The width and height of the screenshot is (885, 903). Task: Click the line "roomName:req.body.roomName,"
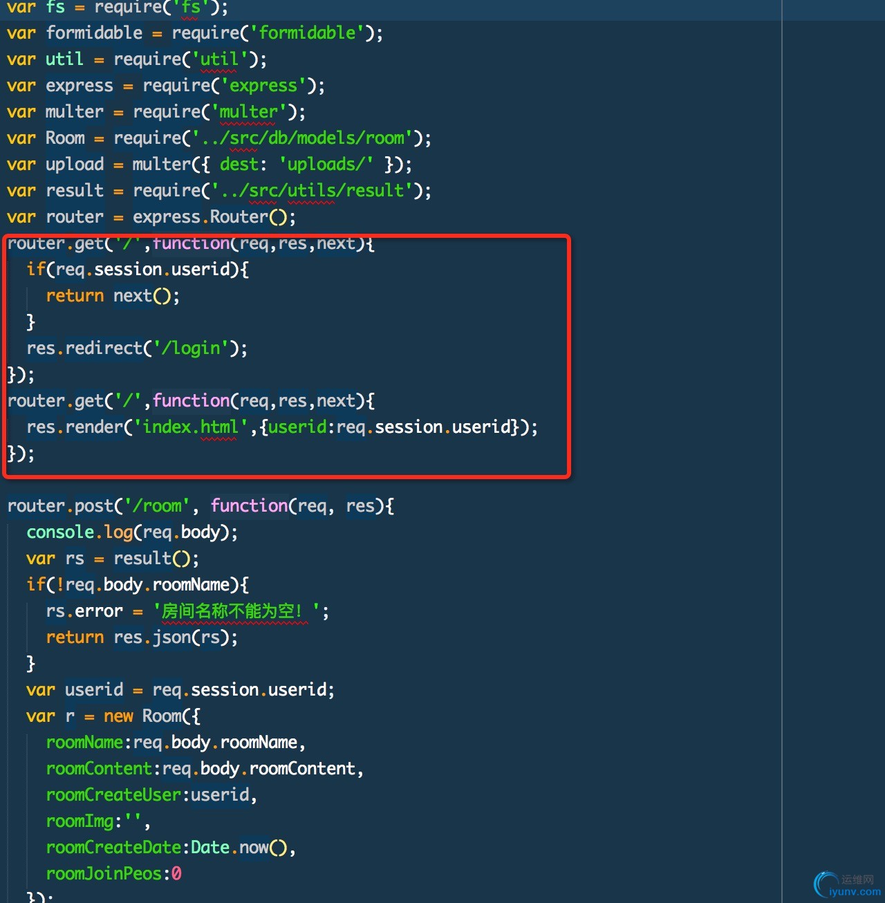(x=176, y=743)
